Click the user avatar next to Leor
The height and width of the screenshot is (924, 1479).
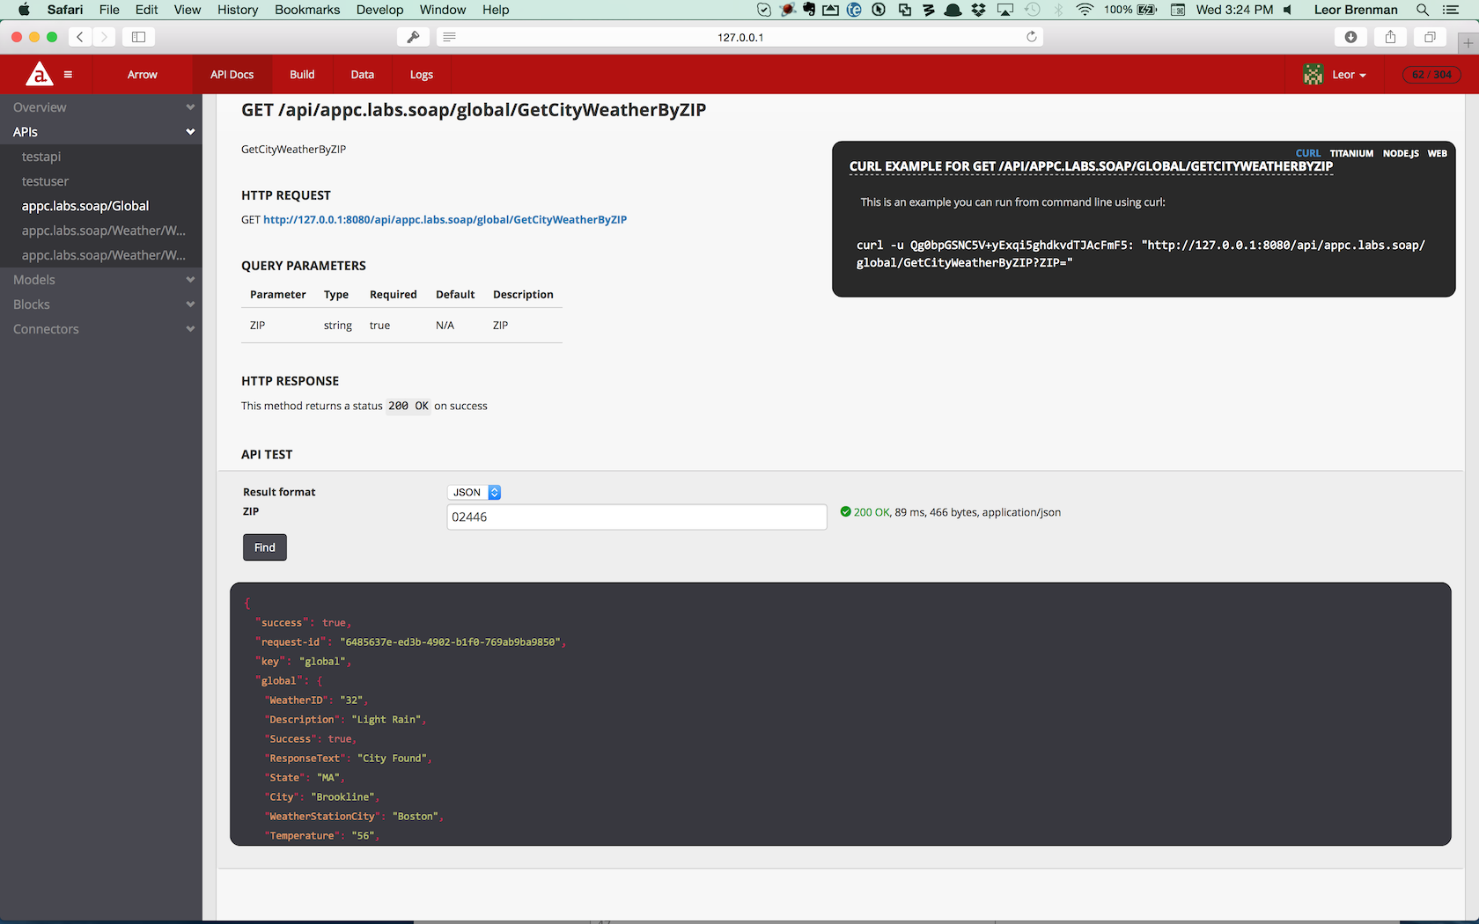tap(1313, 75)
